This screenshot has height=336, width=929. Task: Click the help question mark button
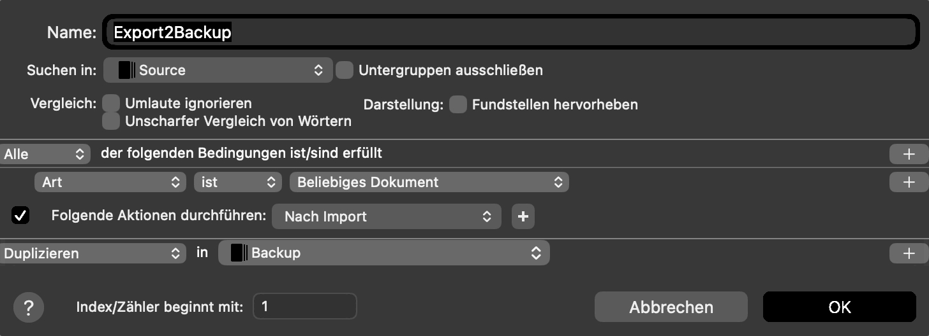click(x=28, y=308)
